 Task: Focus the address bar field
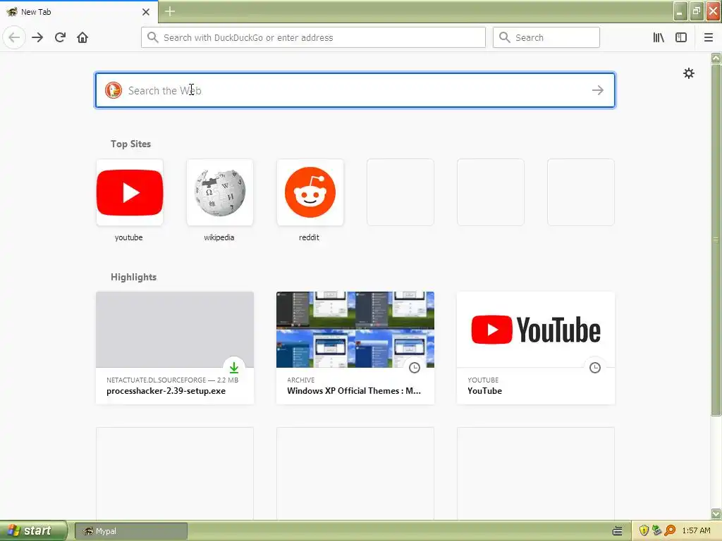pos(313,37)
